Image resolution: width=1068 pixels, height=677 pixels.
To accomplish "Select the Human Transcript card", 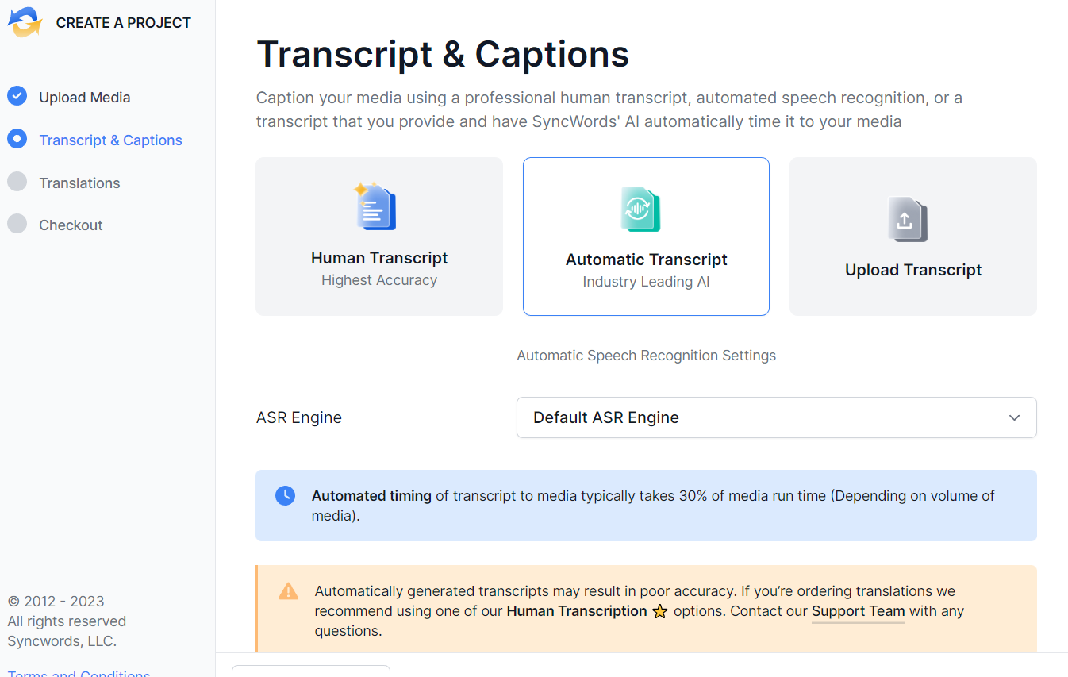I will [379, 237].
